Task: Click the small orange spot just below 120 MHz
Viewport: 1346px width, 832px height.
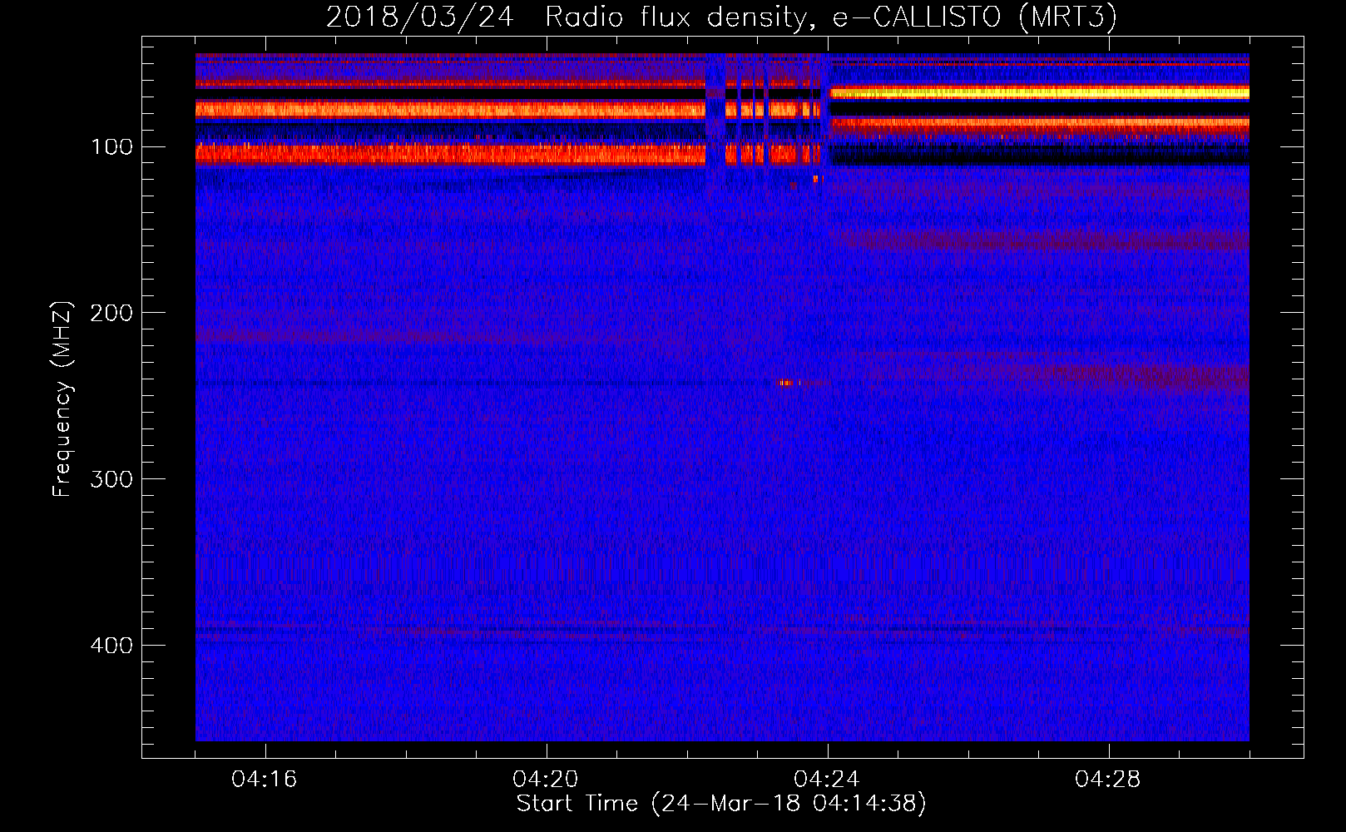Action: pyautogui.click(x=815, y=179)
